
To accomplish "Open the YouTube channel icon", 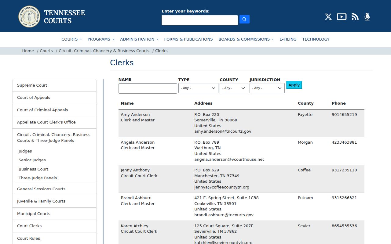I will [x=342, y=17].
